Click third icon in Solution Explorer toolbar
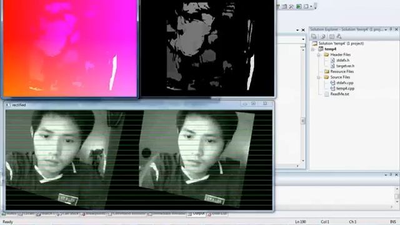The height and width of the screenshot is (225, 400). click(x=332, y=37)
